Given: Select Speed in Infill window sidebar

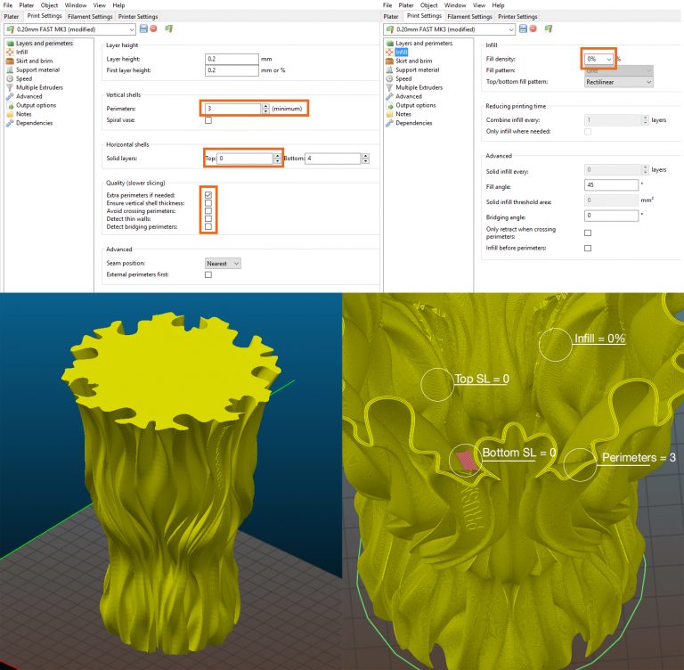Looking at the screenshot, I should coord(403,78).
